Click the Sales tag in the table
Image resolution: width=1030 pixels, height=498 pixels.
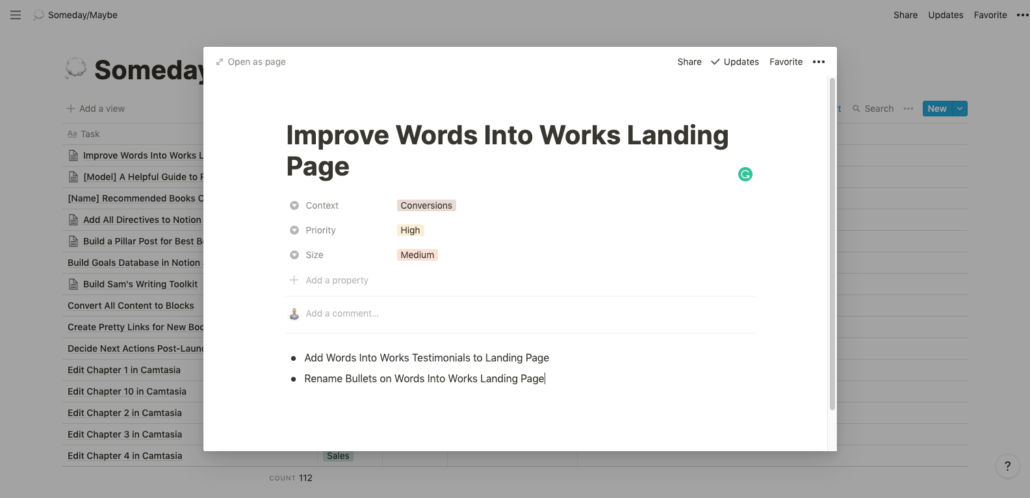point(338,456)
